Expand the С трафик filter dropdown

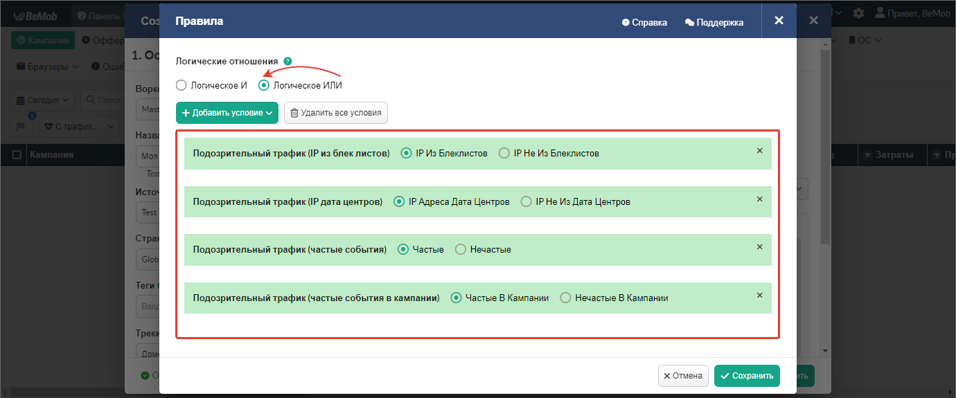80,127
